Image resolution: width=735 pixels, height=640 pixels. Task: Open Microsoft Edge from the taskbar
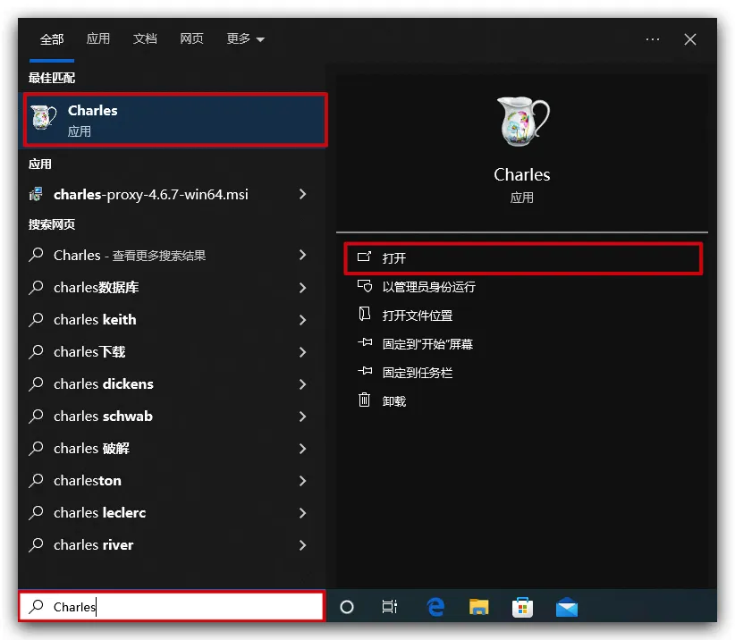pos(435,607)
